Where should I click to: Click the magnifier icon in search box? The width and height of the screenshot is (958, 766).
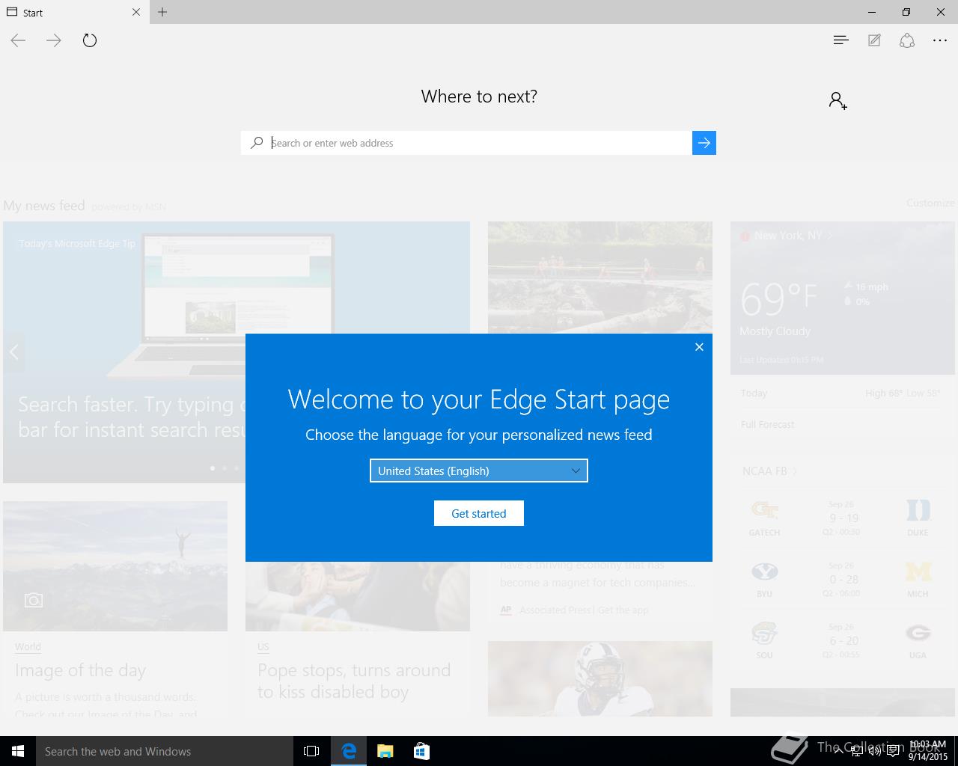[257, 143]
